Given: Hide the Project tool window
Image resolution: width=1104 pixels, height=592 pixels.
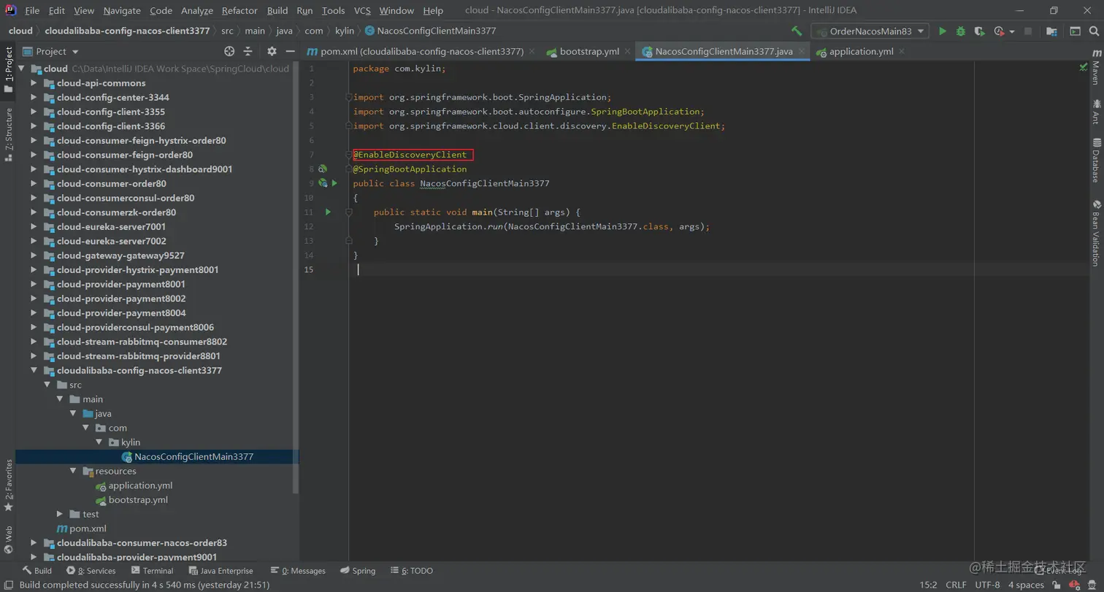Looking at the screenshot, I should 290,51.
